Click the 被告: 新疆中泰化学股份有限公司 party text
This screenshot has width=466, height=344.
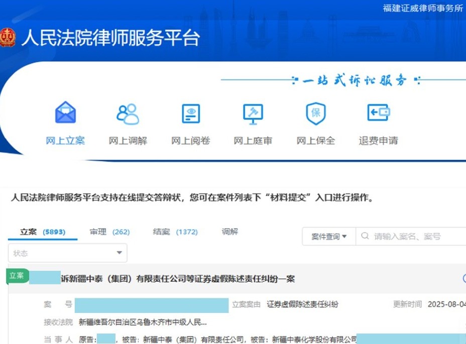pos(303,339)
